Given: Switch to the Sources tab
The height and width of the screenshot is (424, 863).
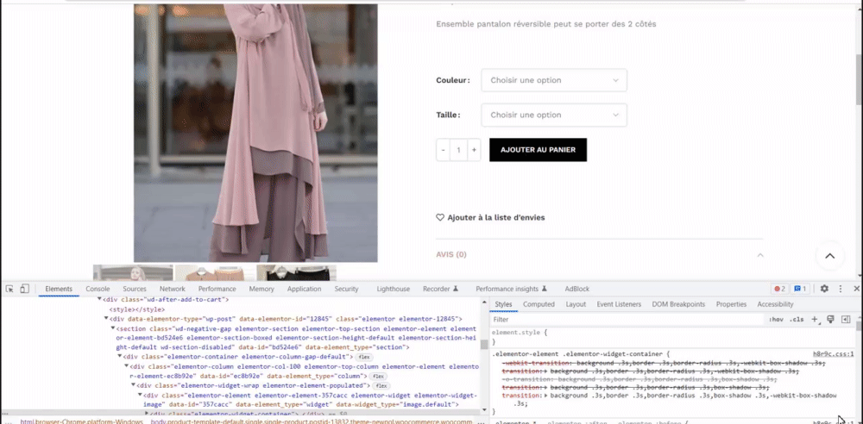Looking at the screenshot, I should pyautogui.click(x=135, y=289).
